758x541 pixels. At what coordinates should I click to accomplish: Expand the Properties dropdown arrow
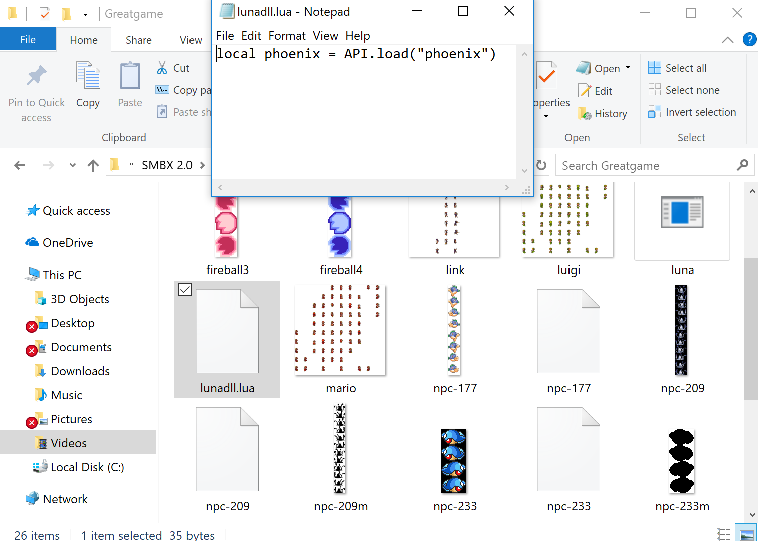click(546, 116)
